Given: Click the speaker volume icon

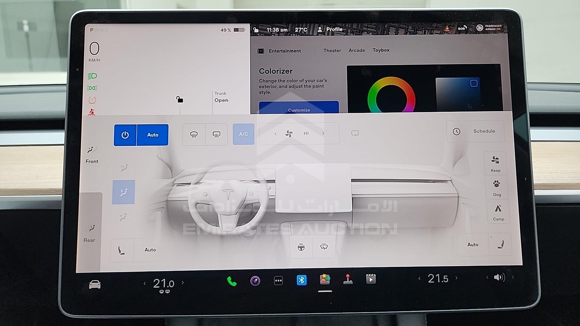Looking at the screenshot, I should pyautogui.click(x=499, y=277).
